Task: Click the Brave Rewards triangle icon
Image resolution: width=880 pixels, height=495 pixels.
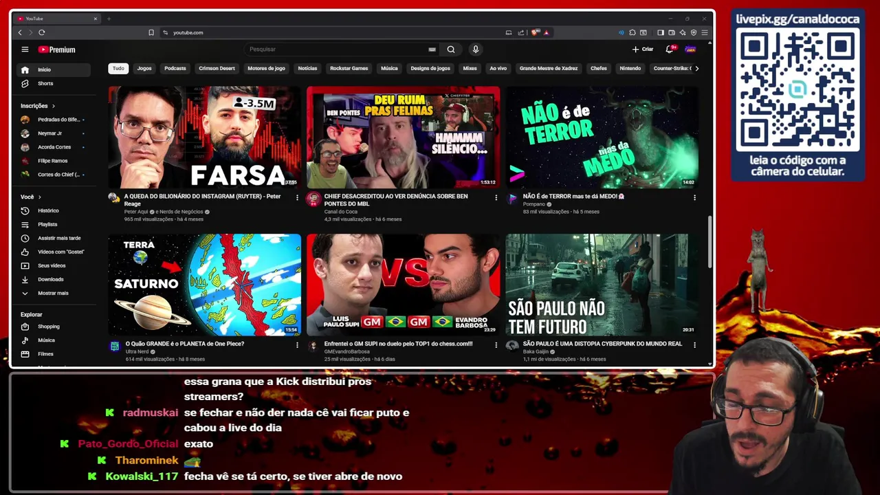Action: click(x=547, y=32)
